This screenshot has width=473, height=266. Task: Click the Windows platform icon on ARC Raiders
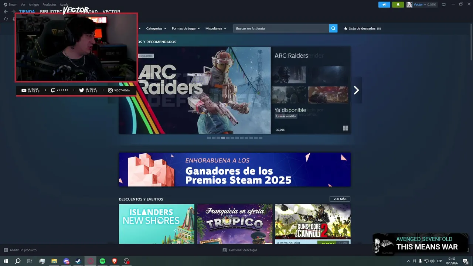tap(346, 128)
